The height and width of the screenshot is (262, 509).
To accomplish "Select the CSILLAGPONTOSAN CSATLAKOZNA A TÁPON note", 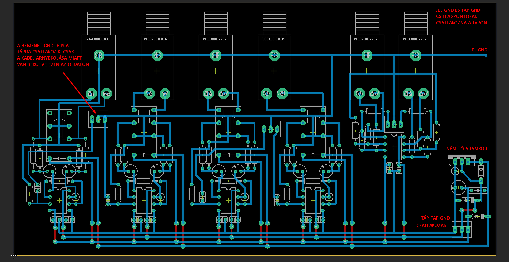I will click(x=461, y=19).
